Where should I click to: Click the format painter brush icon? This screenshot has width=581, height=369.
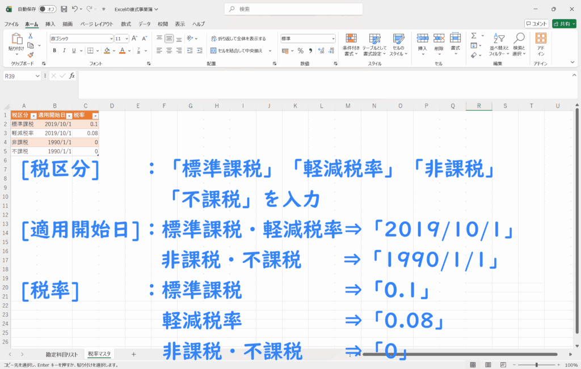[31, 55]
